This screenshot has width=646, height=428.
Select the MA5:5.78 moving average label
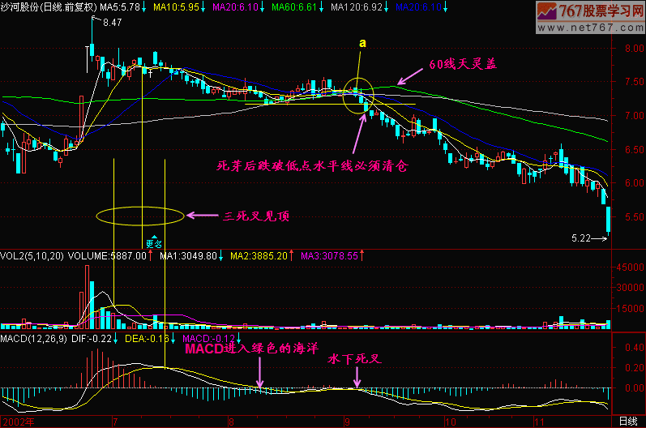[x=118, y=6]
